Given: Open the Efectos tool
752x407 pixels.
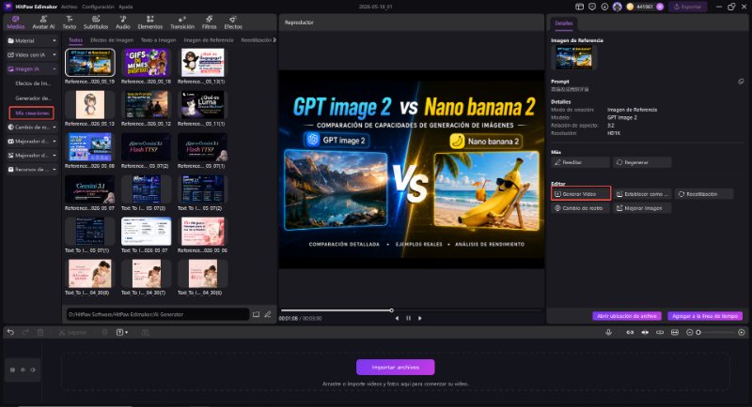Looking at the screenshot, I should click(233, 23).
